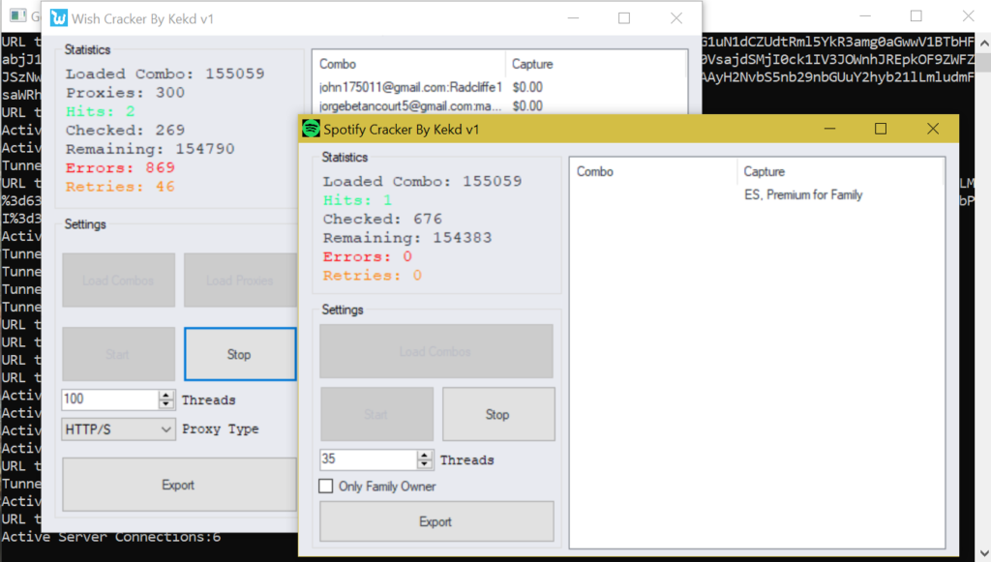Select the "ES, Premium for Family" capture entry

tap(803, 195)
